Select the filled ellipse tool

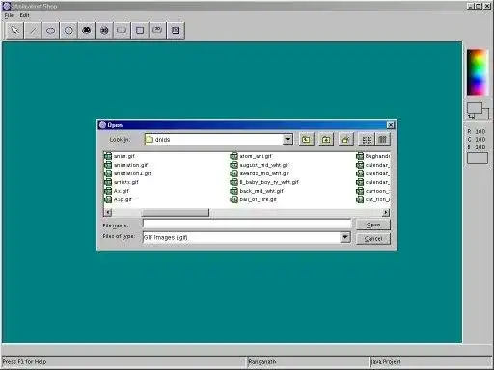click(87, 31)
